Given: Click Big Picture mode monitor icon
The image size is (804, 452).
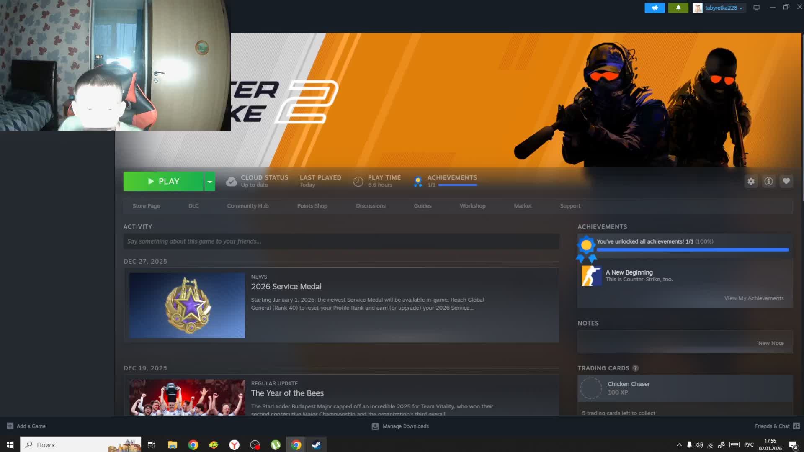Looking at the screenshot, I should [x=756, y=8].
